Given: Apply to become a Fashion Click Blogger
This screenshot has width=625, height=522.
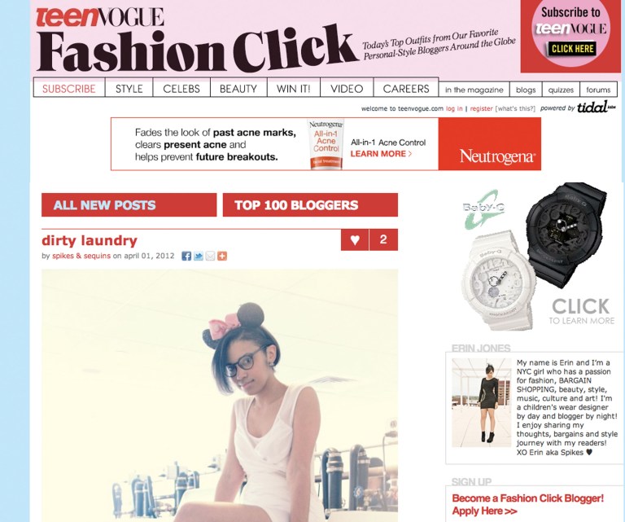Looking at the screenshot, I should coord(527,504).
